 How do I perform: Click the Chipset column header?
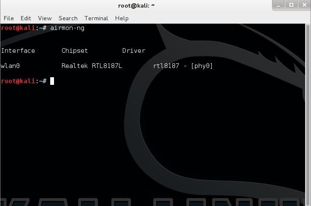click(75, 51)
